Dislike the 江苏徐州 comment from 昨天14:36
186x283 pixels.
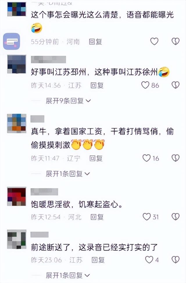point(175,85)
